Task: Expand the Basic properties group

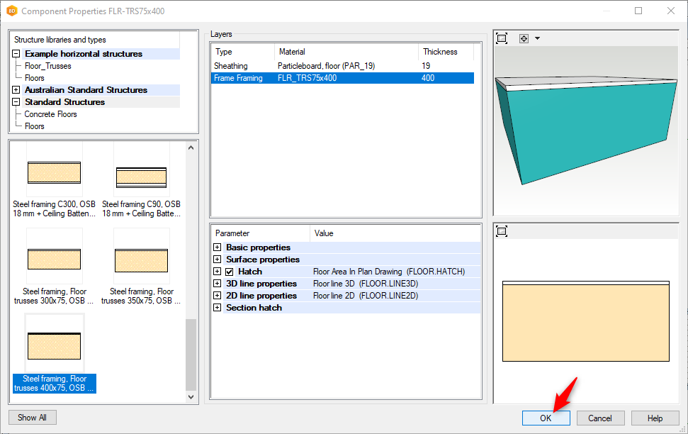Action: click(x=217, y=247)
